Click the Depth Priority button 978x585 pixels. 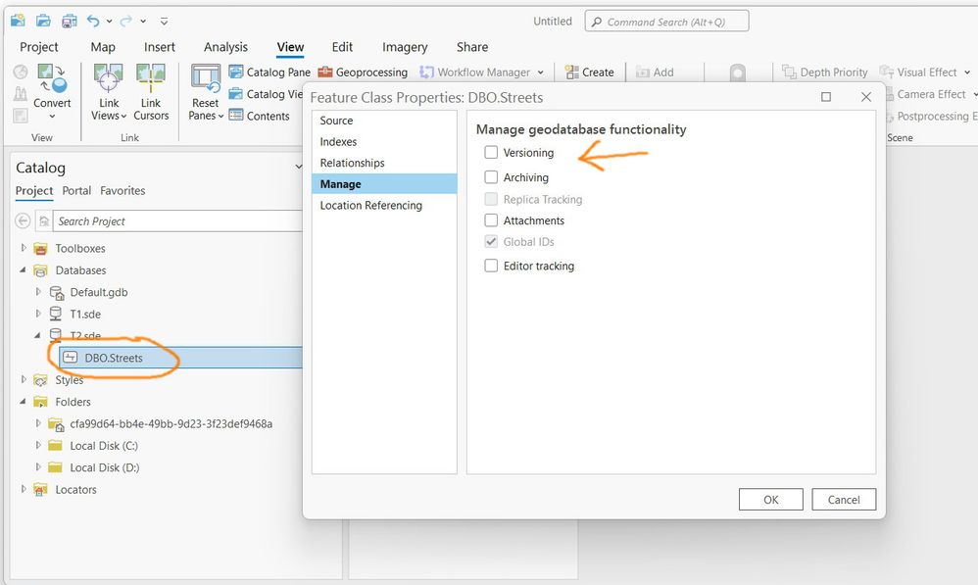824,73
